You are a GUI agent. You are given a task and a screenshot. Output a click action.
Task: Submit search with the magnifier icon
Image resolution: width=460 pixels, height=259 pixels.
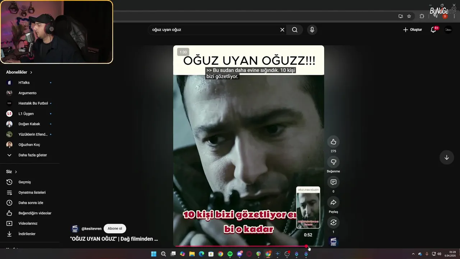tap(295, 30)
